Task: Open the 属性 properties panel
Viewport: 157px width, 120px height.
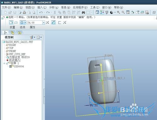Action: pos(32,27)
